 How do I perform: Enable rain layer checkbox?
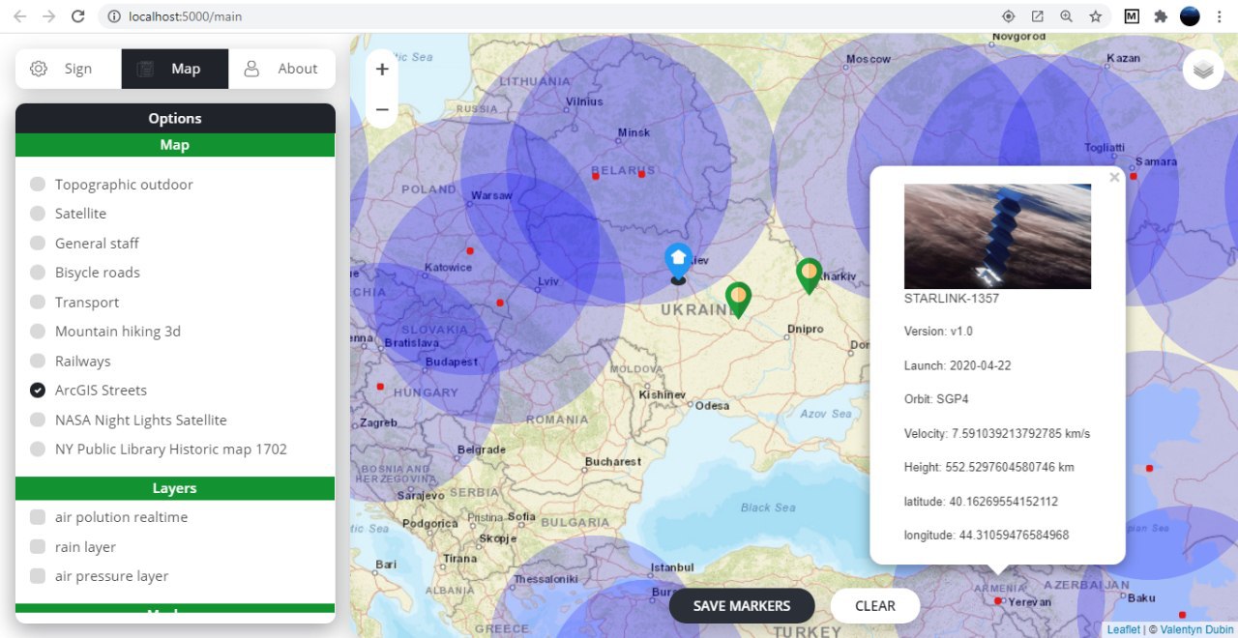point(38,547)
